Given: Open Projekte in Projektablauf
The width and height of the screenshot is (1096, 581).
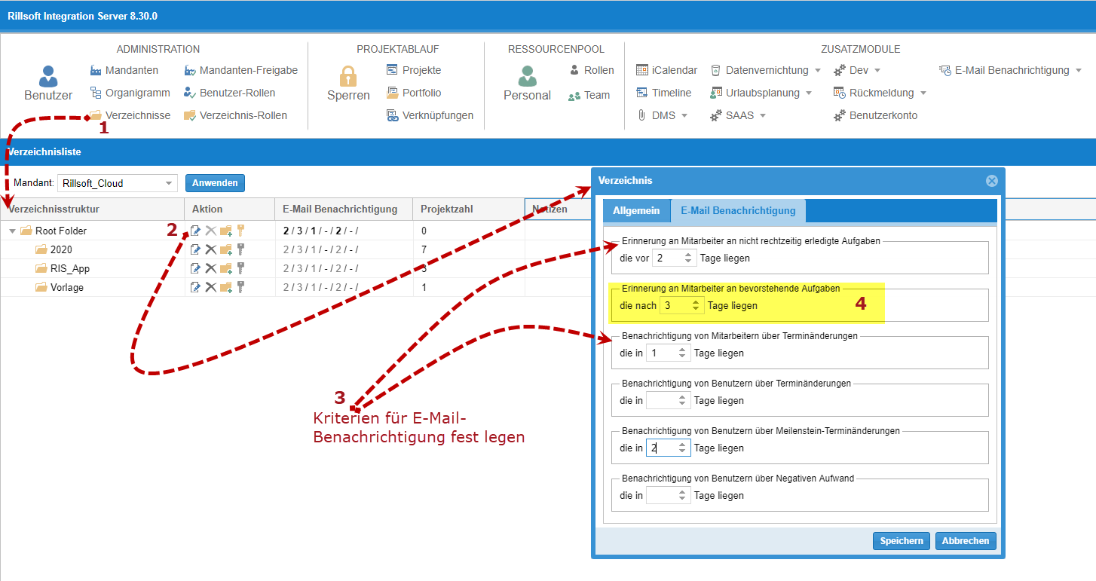Looking at the screenshot, I should [x=413, y=70].
